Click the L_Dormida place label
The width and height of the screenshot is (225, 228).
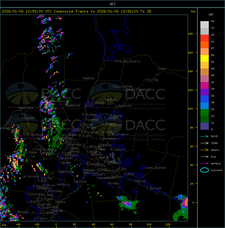click(x=154, y=188)
